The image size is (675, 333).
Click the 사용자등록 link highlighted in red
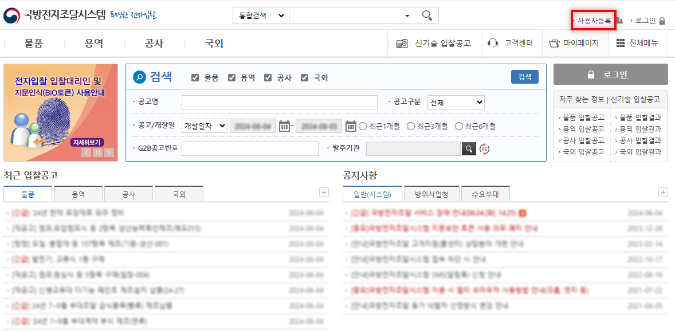coord(594,20)
